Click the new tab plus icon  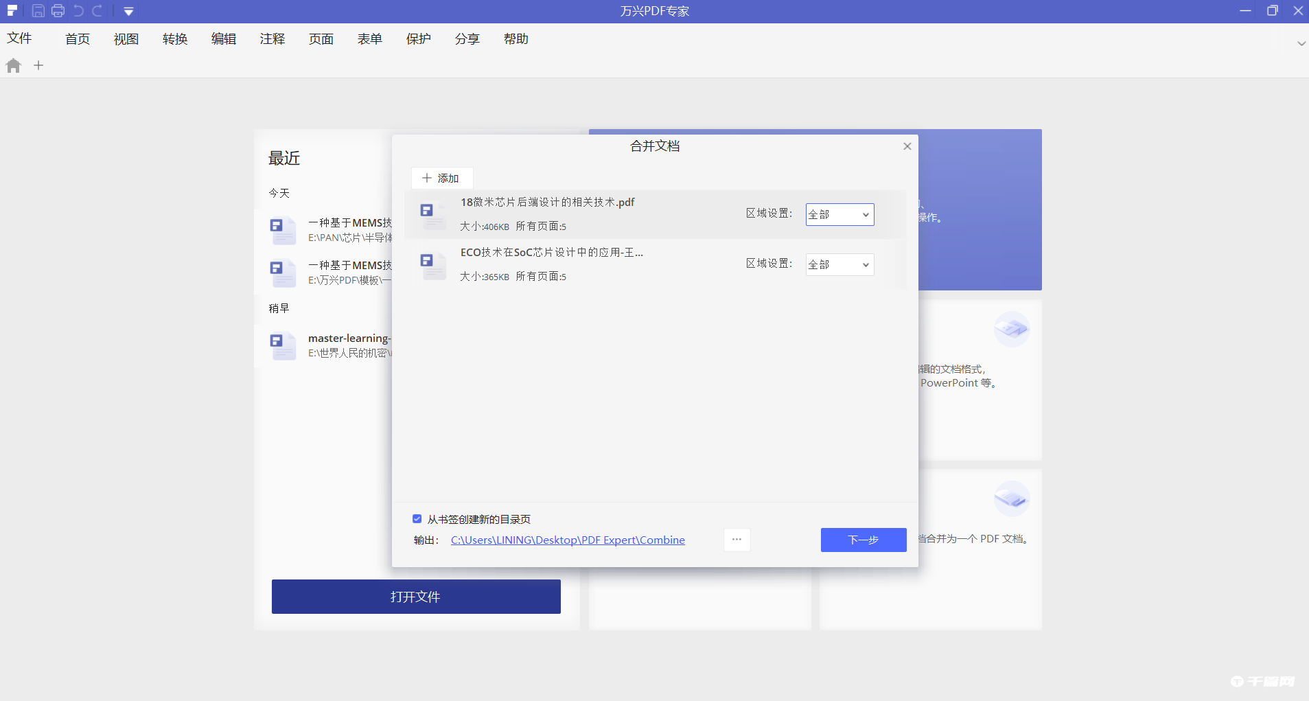38,65
